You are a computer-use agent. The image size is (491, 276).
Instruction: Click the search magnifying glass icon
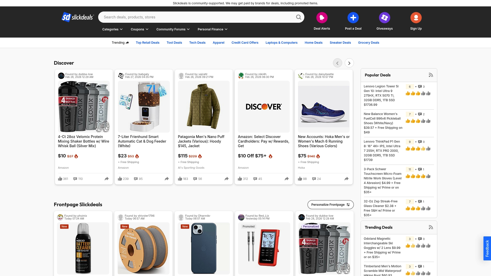[x=298, y=17]
